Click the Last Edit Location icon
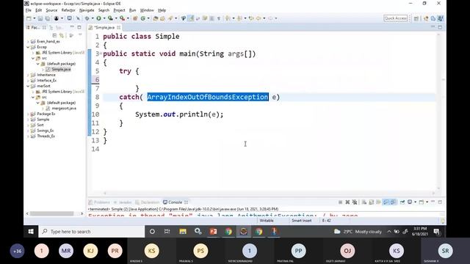The width and height of the screenshot is (470, 264). coord(251,18)
